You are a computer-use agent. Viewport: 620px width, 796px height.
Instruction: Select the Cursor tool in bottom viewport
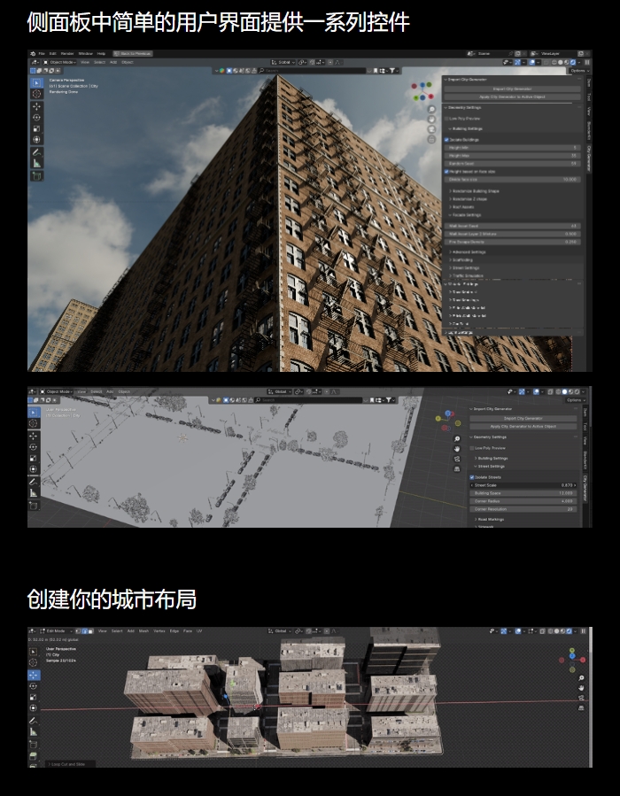point(34,662)
